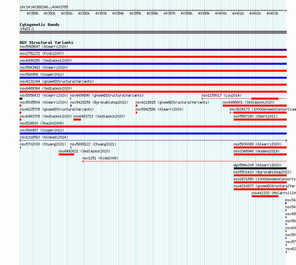Click the nsv1155017 (Lou2014) label
296x265 pixels.
[x=222, y=95]
